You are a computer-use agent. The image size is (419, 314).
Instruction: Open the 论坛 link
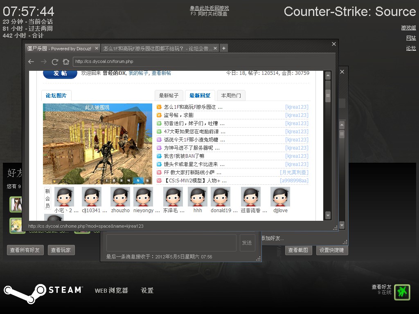411,48
